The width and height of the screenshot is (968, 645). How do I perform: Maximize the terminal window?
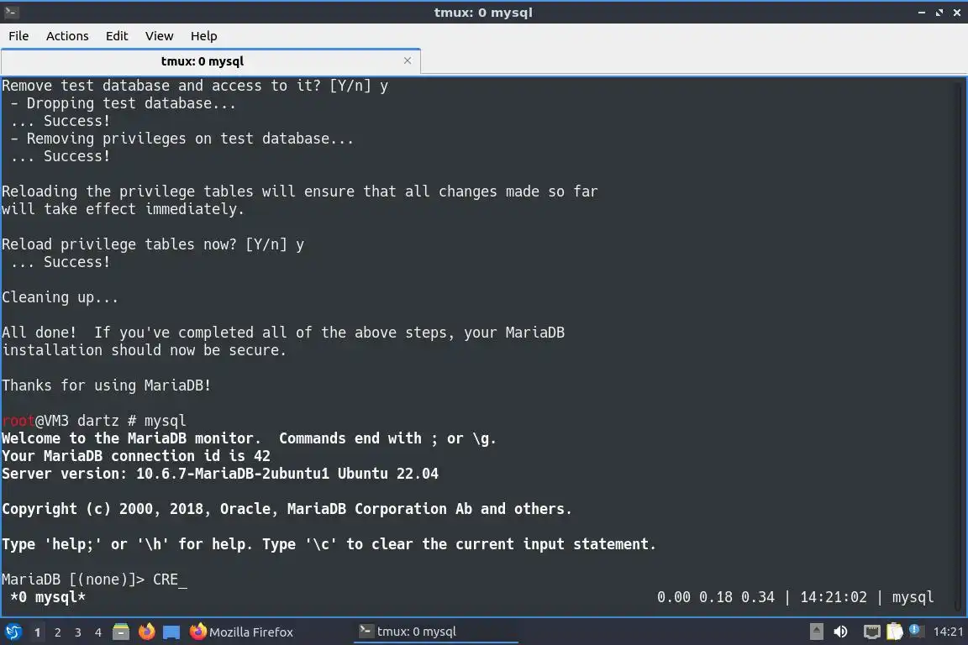(939, 13)
